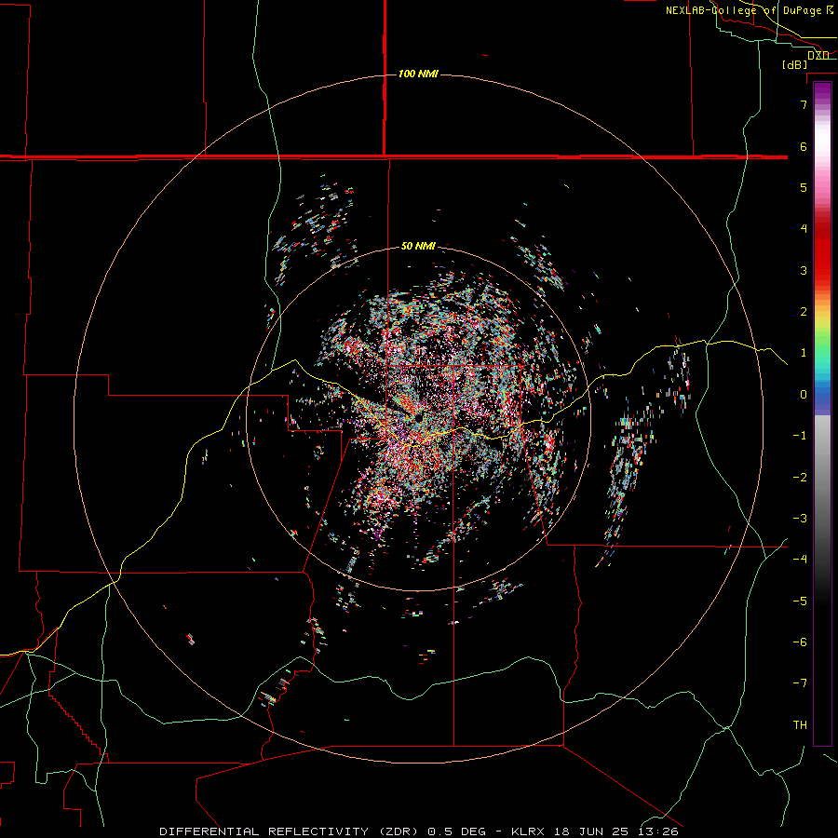
Task: Click the scale value -2 label
Action: click(x=800, y=477)
